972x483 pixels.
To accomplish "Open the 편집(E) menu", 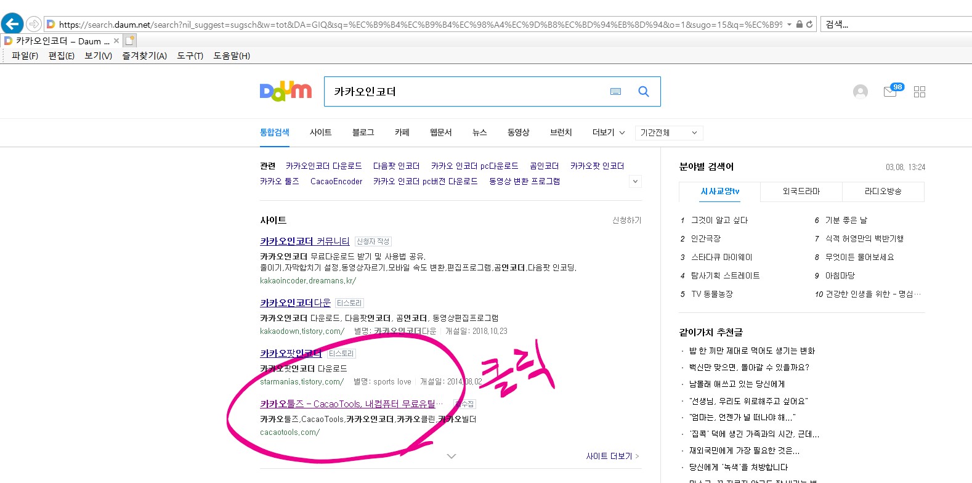I will tap(61, 55).
